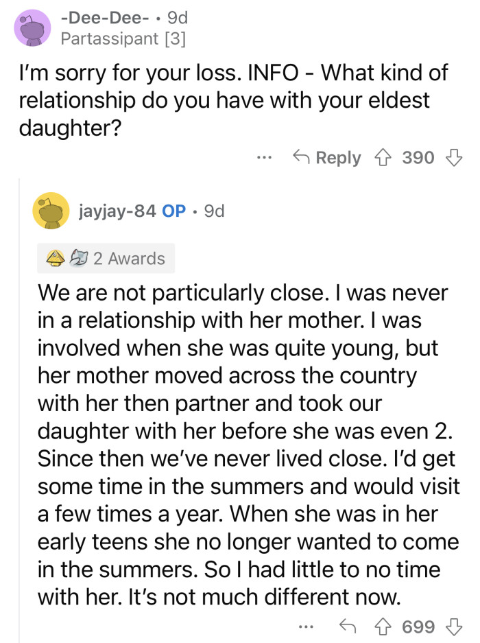Downvote jayjay-84's reply
480x643 pixels.
point(452,627)
